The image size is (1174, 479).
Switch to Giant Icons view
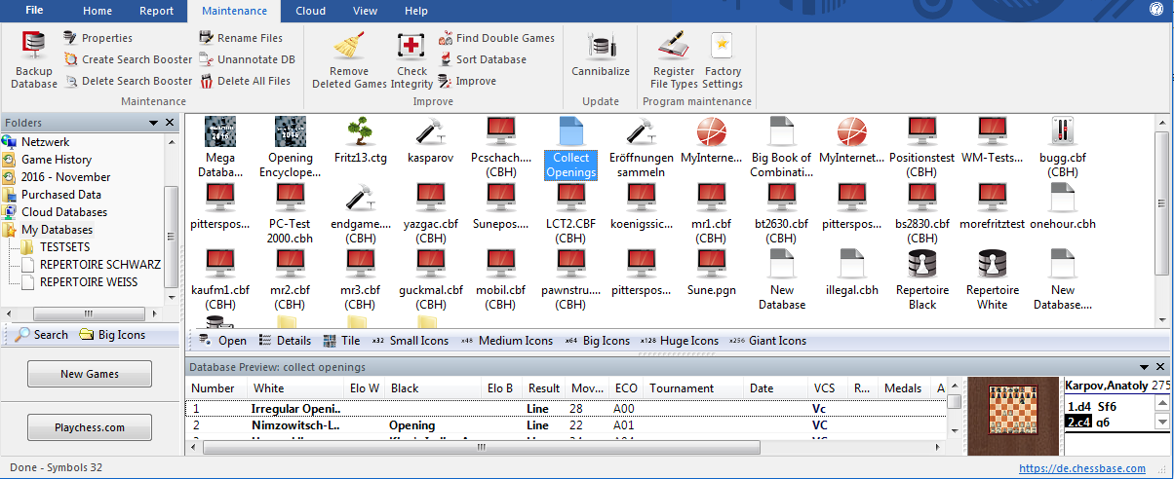766,341
